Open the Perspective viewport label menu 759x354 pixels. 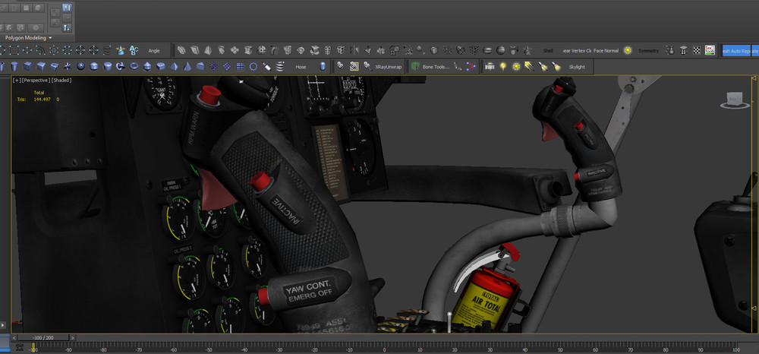[36, 80]
